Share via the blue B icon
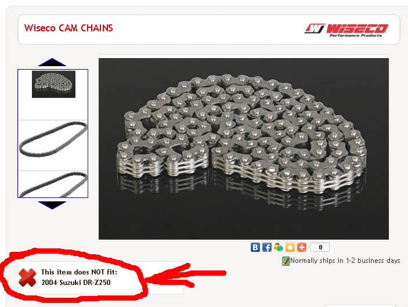The height and width of the screenshot is (307, 408). pyautogui.click(x=255, y=247)
